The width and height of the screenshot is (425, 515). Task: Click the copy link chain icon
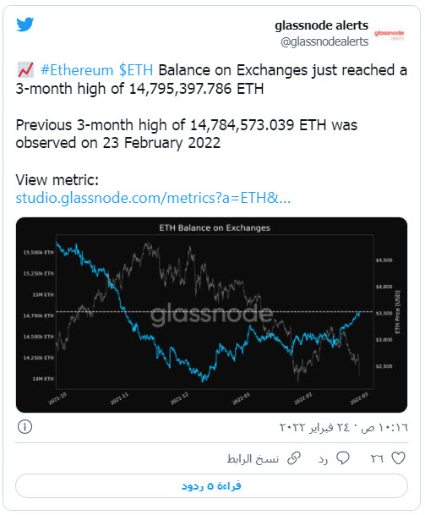(294, 458)
